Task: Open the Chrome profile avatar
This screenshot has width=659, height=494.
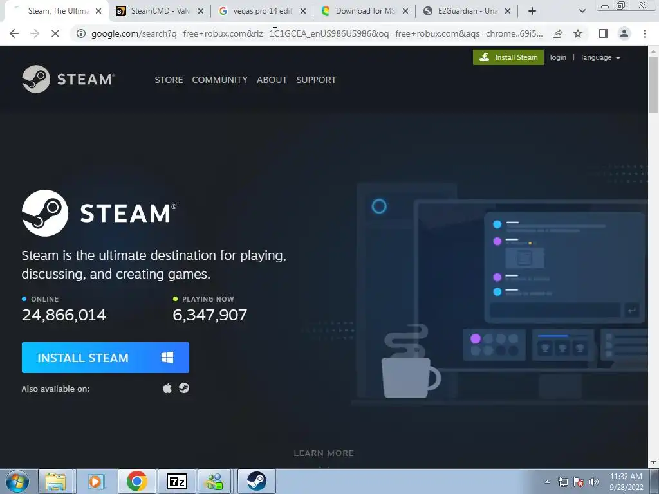Action: (624, 33)
